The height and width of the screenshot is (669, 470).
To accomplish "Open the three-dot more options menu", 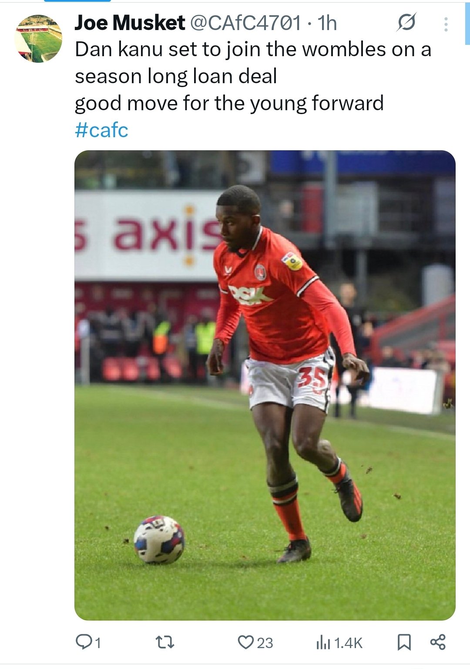I will (x=446, y=24).
